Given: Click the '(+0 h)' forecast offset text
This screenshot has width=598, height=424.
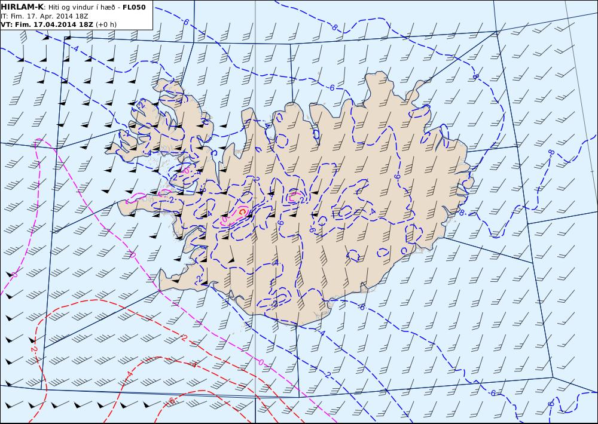Looking at the screenshot, I should coord(106,24).
